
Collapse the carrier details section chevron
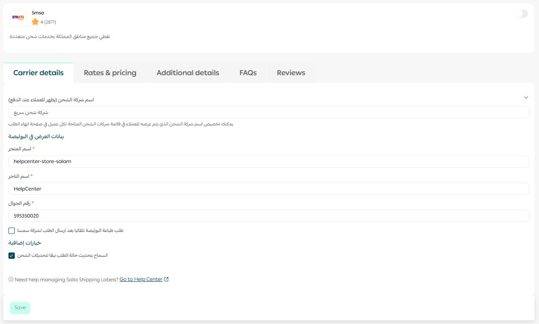point(526,98)
